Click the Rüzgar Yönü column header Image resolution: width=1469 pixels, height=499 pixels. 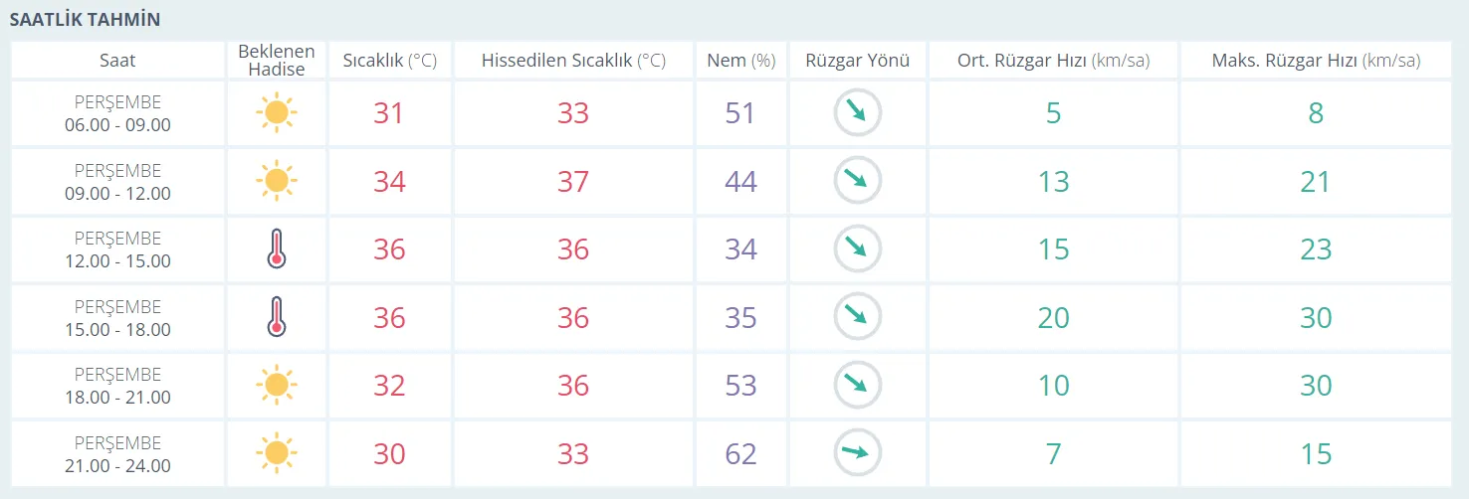pos(857,60)
